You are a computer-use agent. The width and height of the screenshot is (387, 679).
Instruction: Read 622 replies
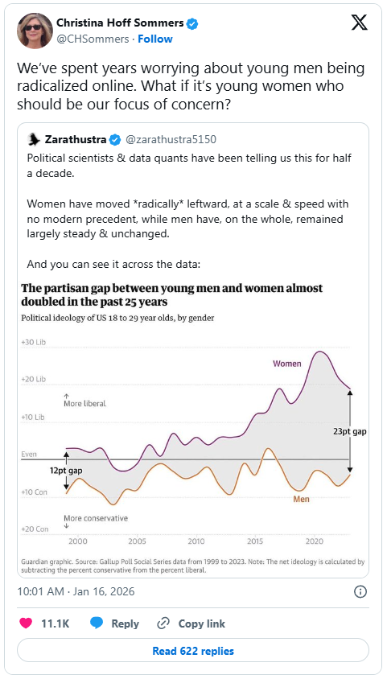[193, 651]
